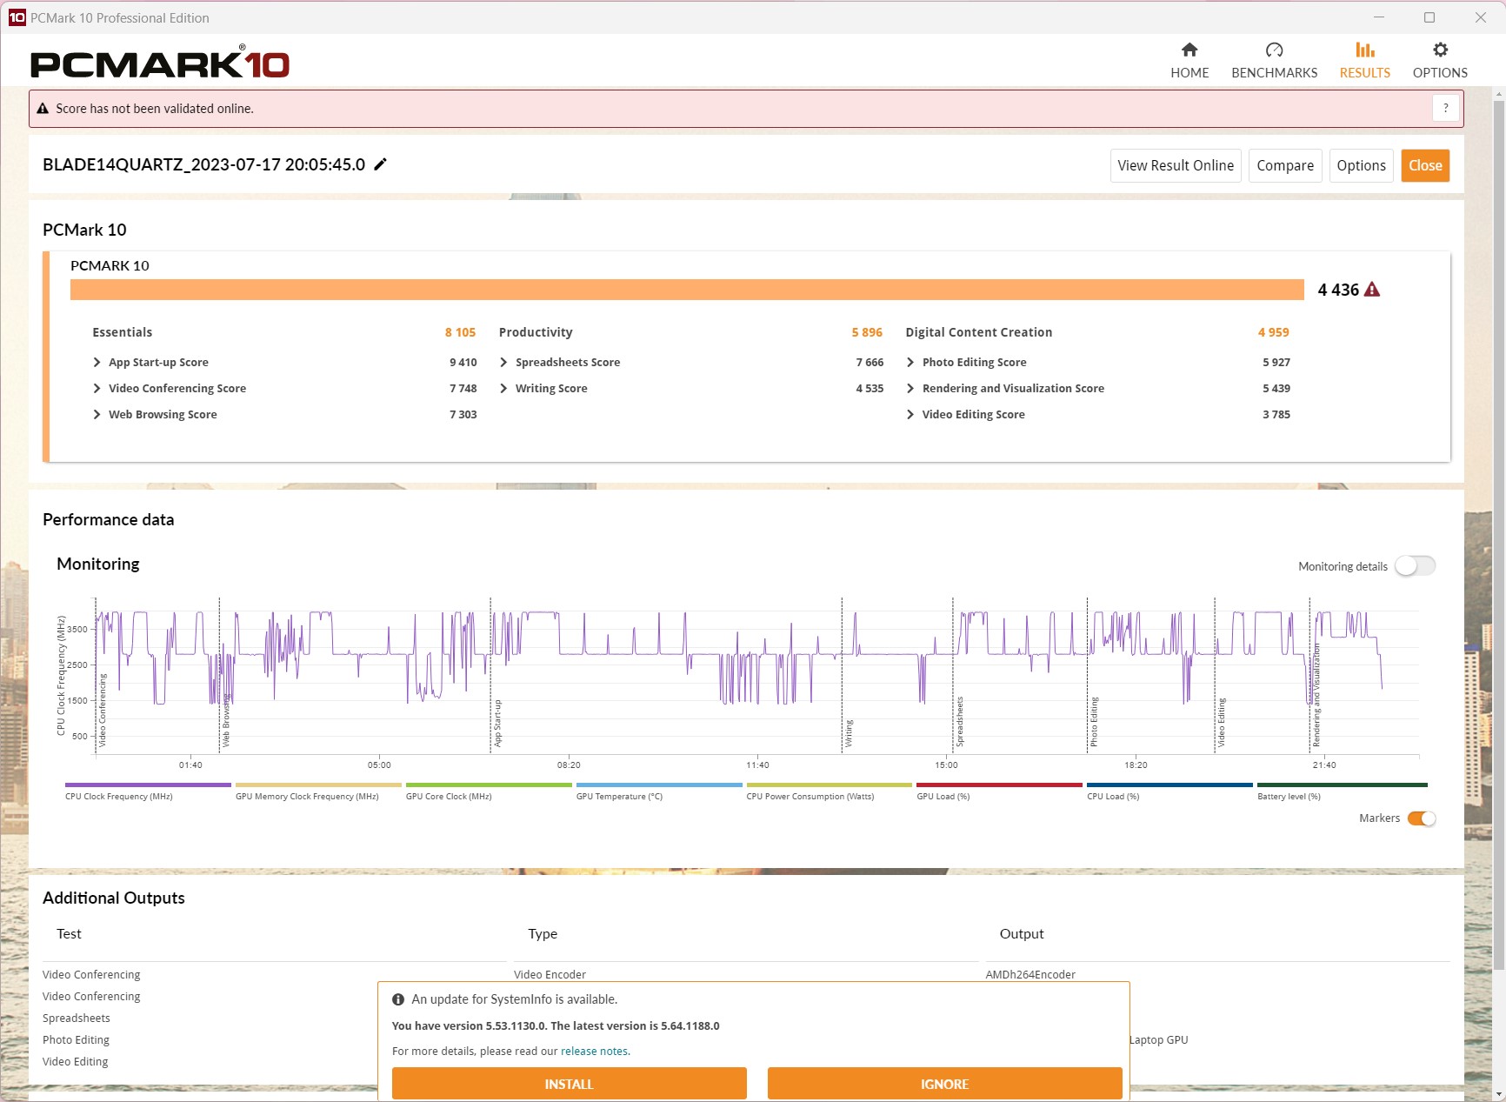Enable the Monitoring details toggle
The width and height of the screenshot is (1506, 1102).
point(1415,566)
